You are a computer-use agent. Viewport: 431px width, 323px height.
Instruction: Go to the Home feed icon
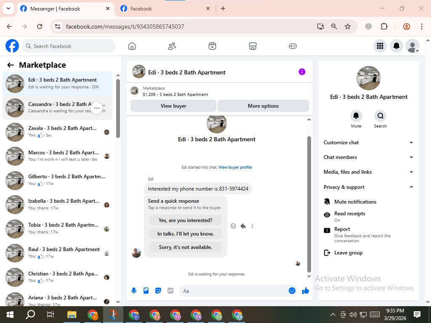point(132,46)
